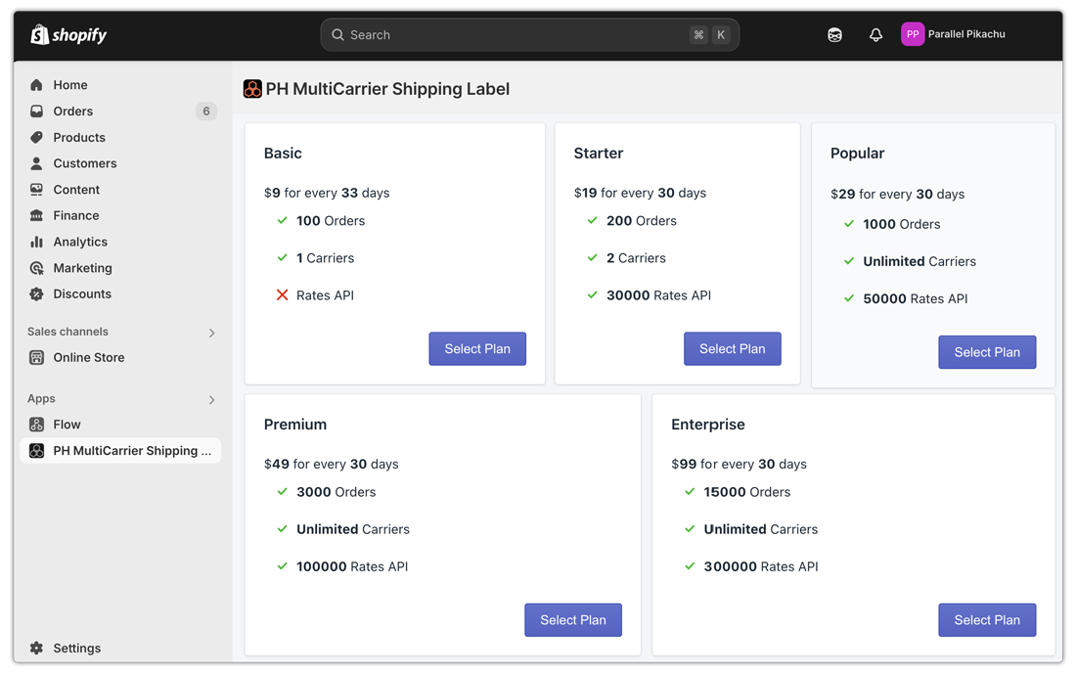Focus the Search field
Image resolution: width=1076 pixels, height=673 pixels.
tap(530, 35)
